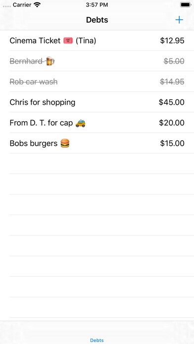
Task: Click the $45.00 amount
Action: pos(172,102)
